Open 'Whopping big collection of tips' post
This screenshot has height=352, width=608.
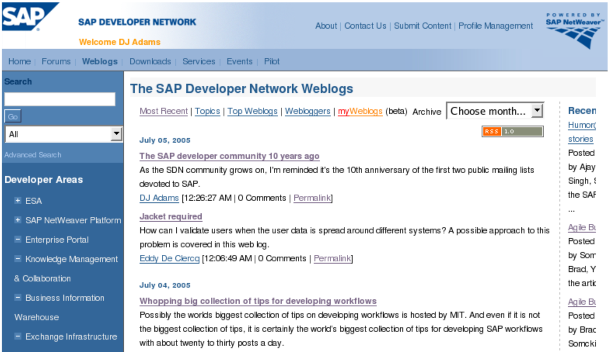click(258, 301)
